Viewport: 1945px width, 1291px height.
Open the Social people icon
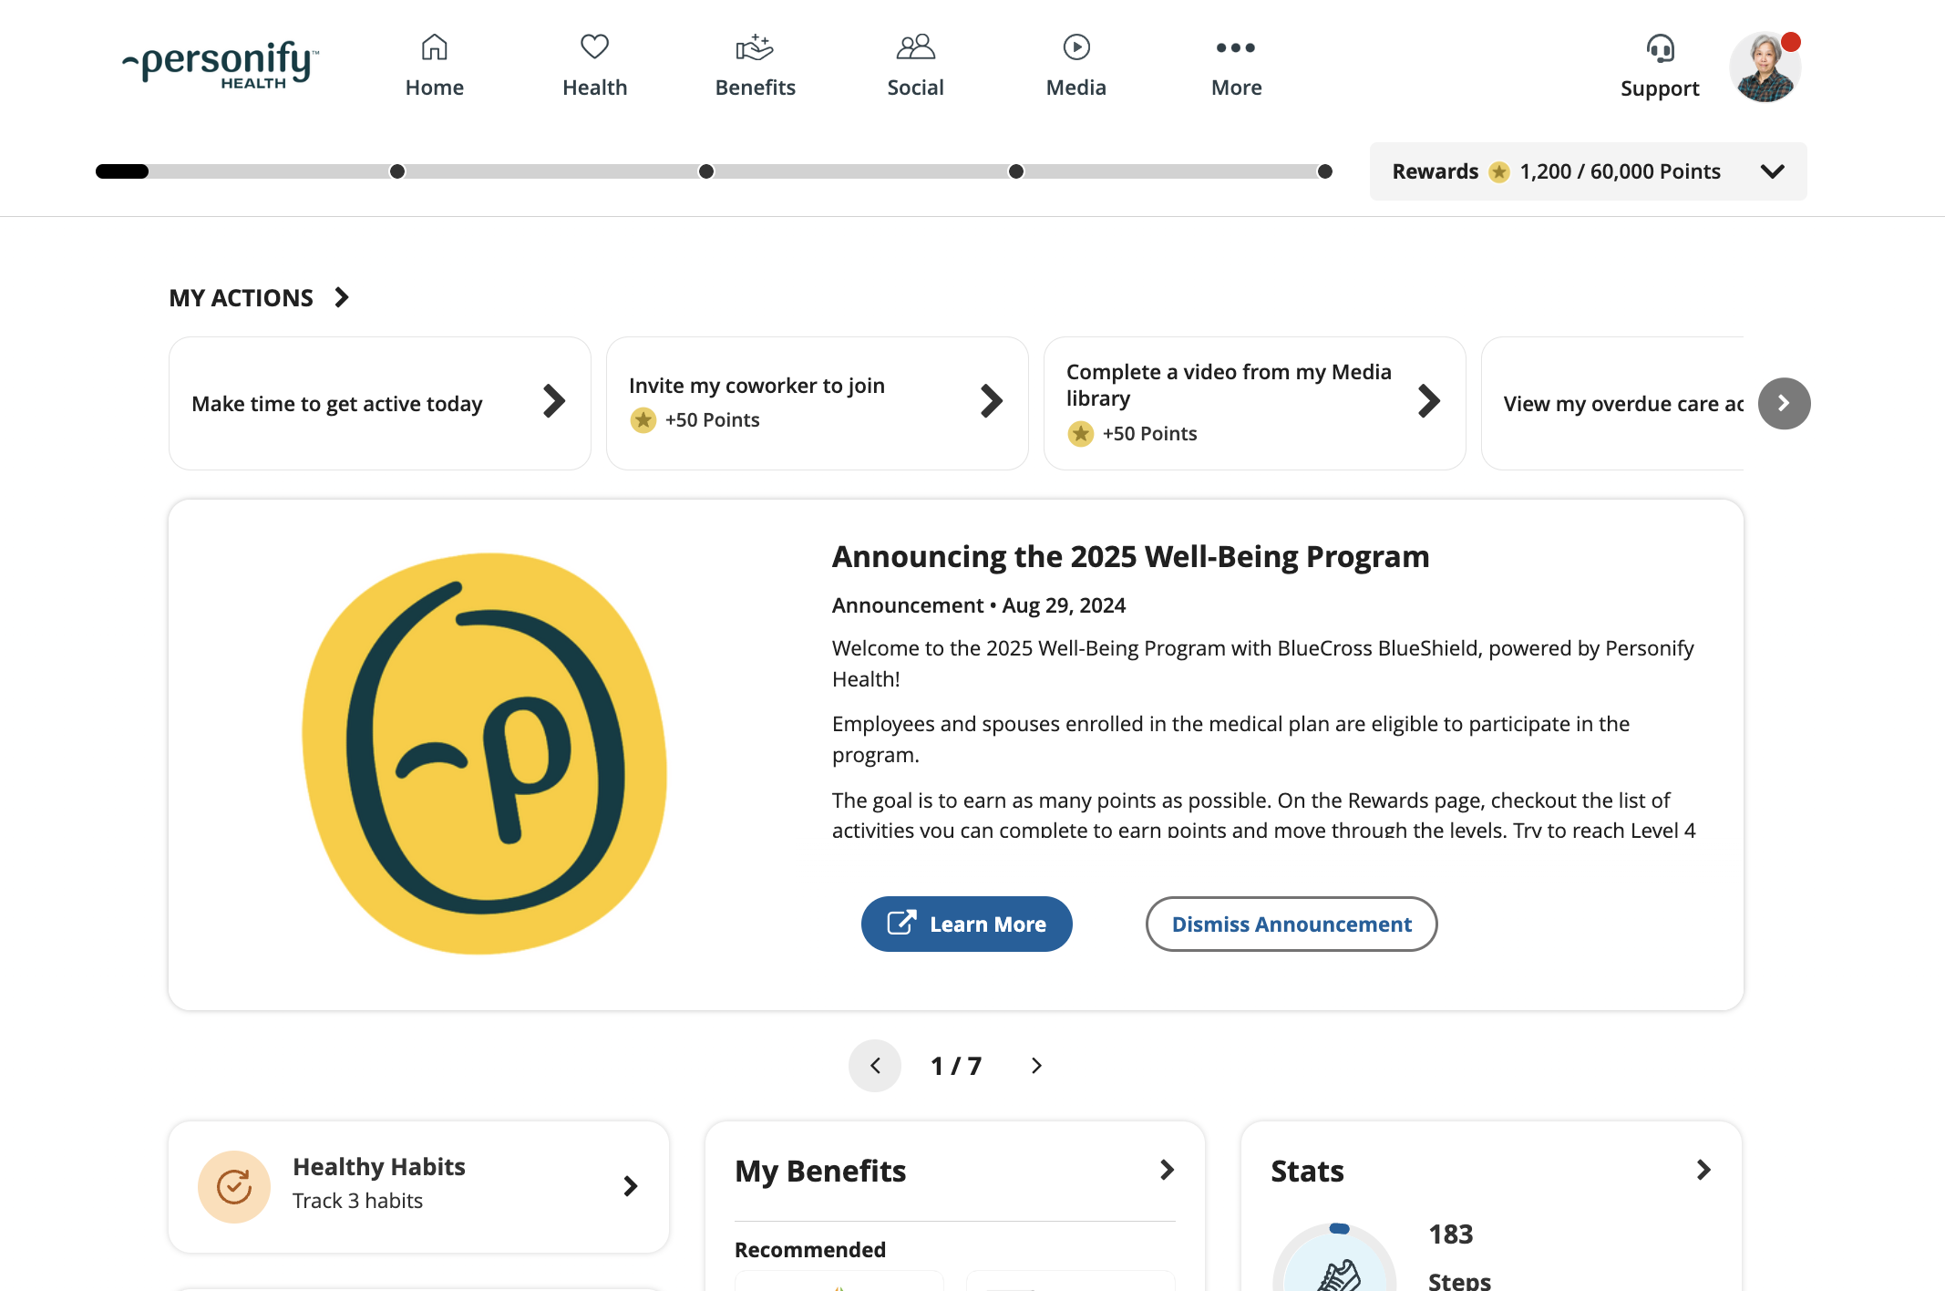coord(915,47)
